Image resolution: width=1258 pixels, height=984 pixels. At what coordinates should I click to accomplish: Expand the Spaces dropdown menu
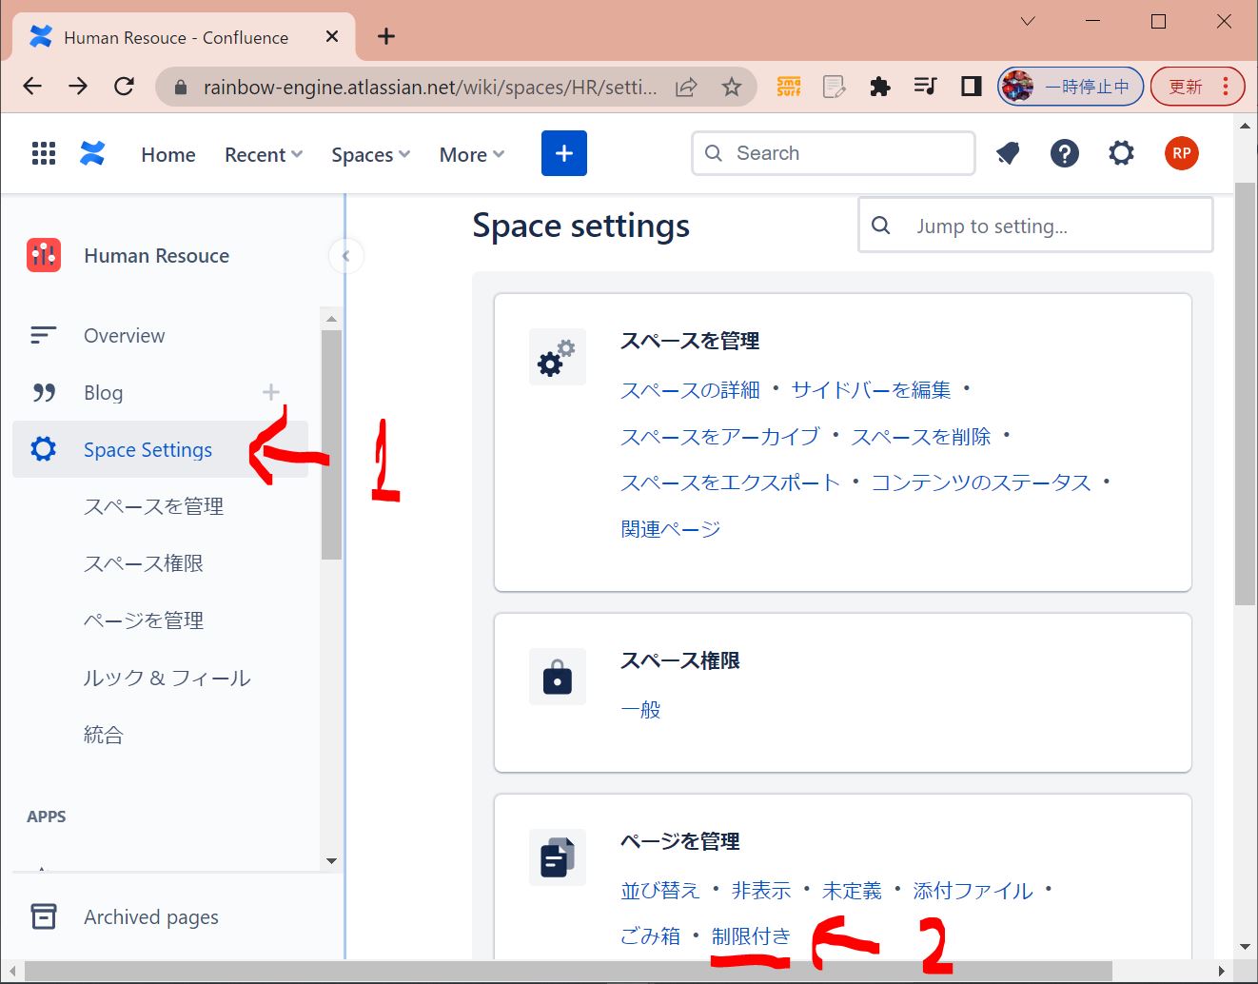click(370, 154)
